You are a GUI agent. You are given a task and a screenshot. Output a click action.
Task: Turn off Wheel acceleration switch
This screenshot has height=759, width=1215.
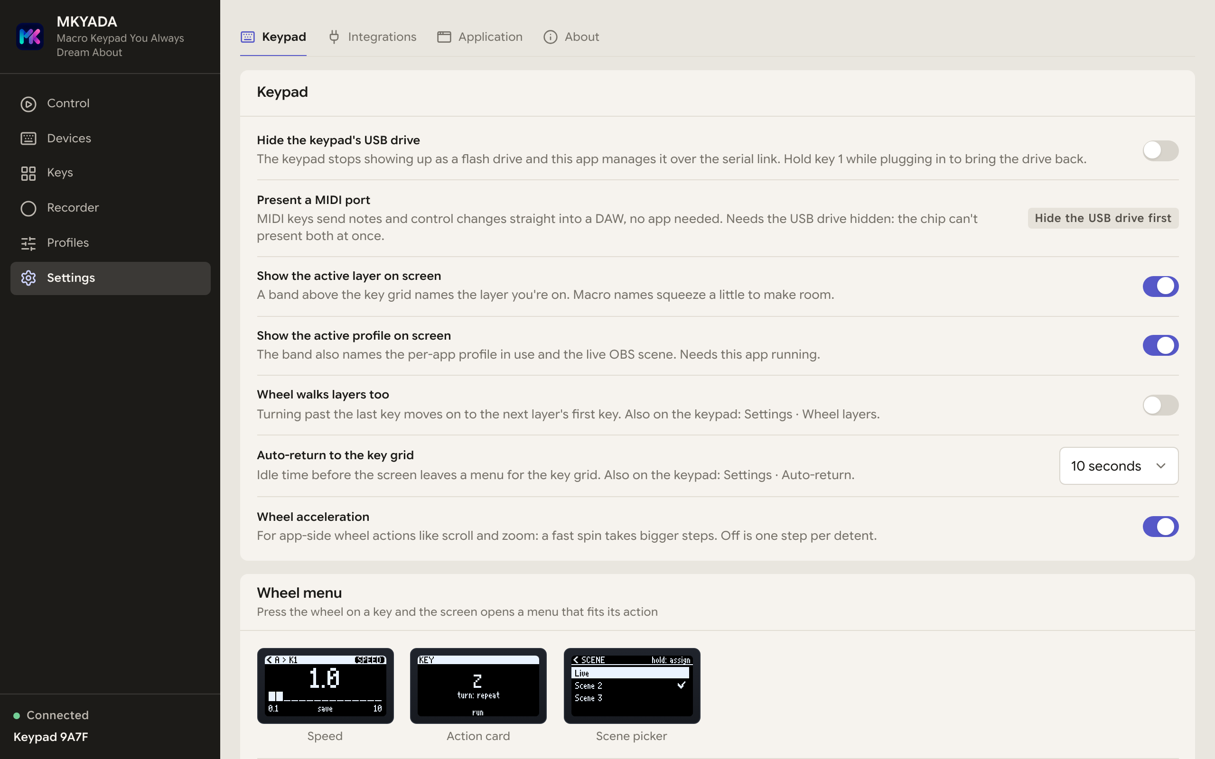coord(1160,526)
